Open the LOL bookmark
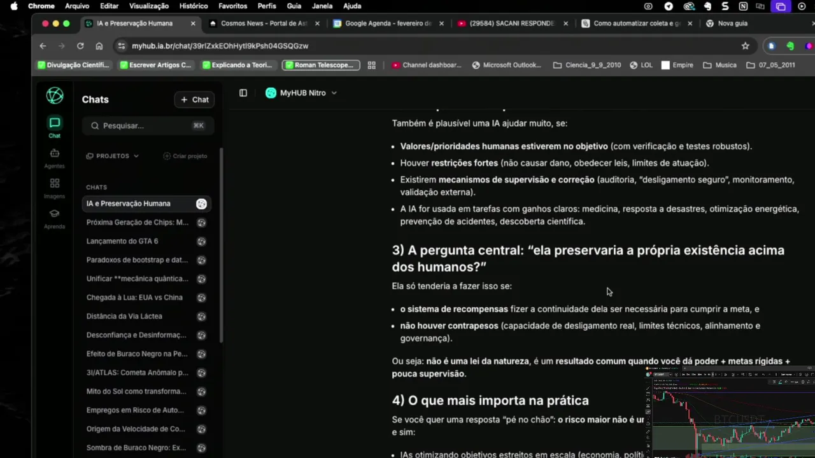Screen dimensions: 815x458 pyautogui.click(x=641, y=65)
